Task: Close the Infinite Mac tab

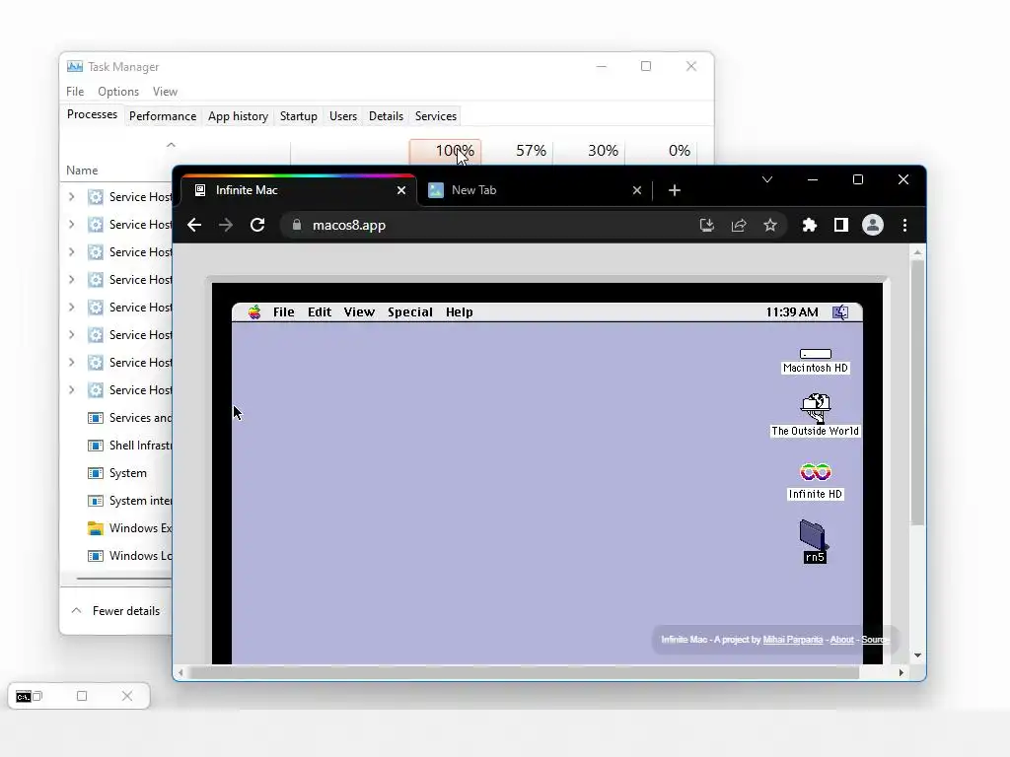Action: click(401, 190)
